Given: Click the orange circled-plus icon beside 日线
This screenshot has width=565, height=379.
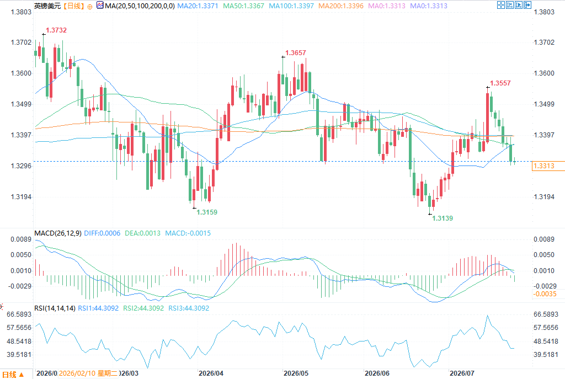Looking at the screenshot, I should [90, 7].
